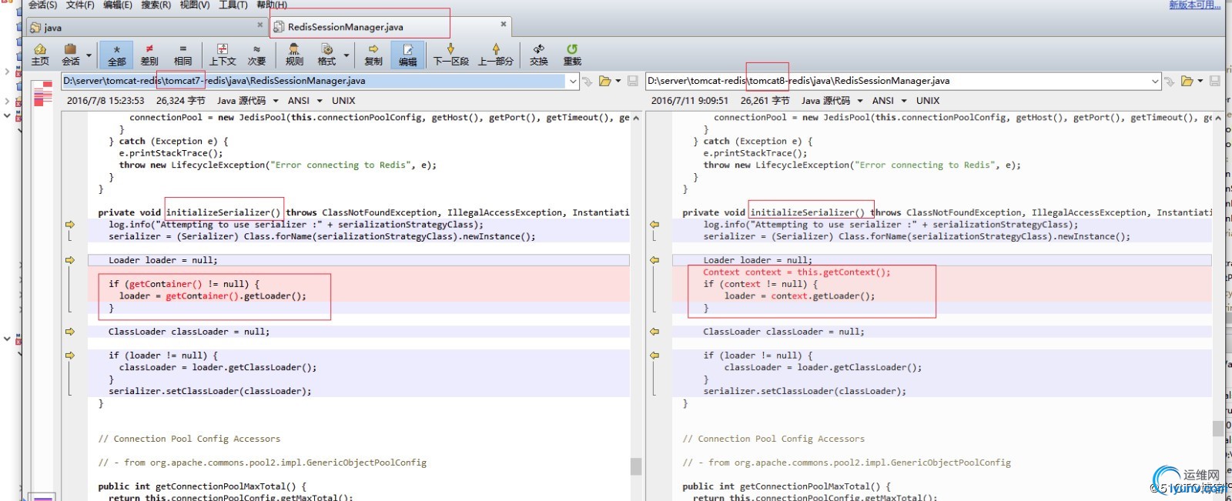Copy left 'ClassLoader classLoader' line to right via gutter arrow

pyautogui.click(x=70, y=332)
